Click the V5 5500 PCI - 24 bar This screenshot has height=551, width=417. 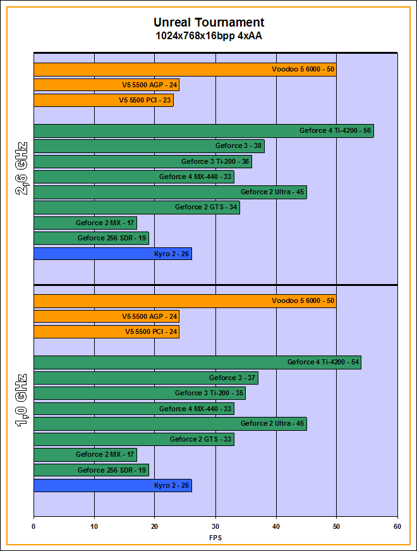pyautogui.click(x=106, y=331)
